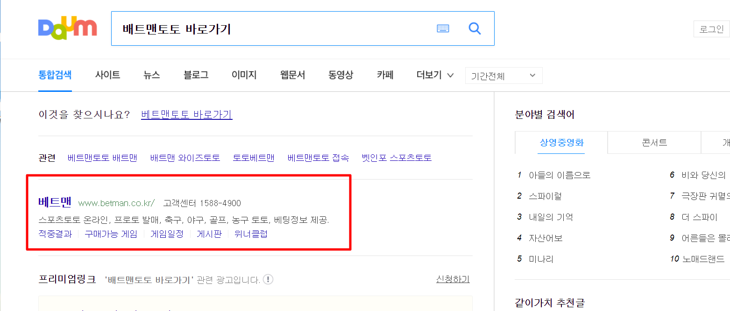Click the 분야별 검색어 heading
The width and height of the screenshot is (730, 311).
[545, 115]
